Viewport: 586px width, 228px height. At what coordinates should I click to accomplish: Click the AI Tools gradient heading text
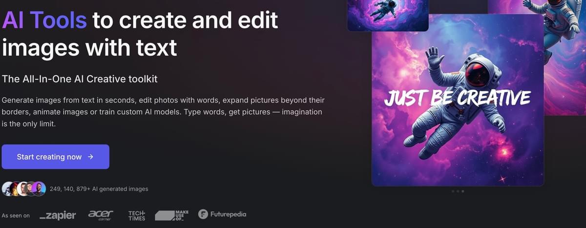click(44, 21)
